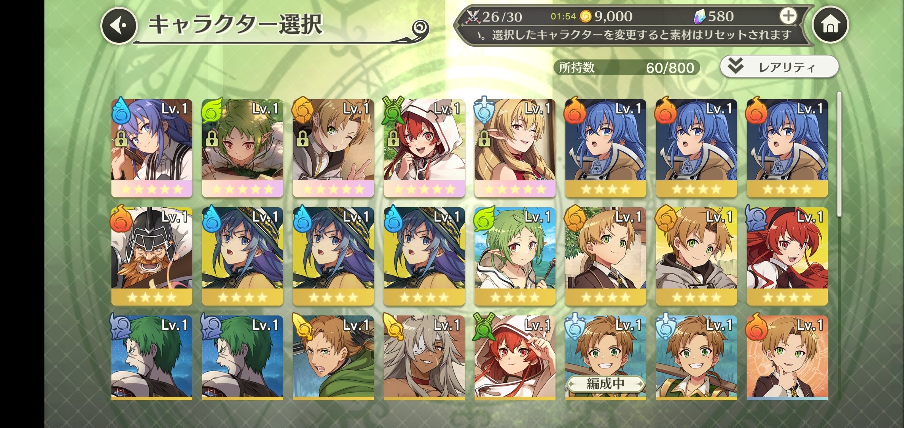Toggle lock on the blonde elf five-star card

click(484, 139)
